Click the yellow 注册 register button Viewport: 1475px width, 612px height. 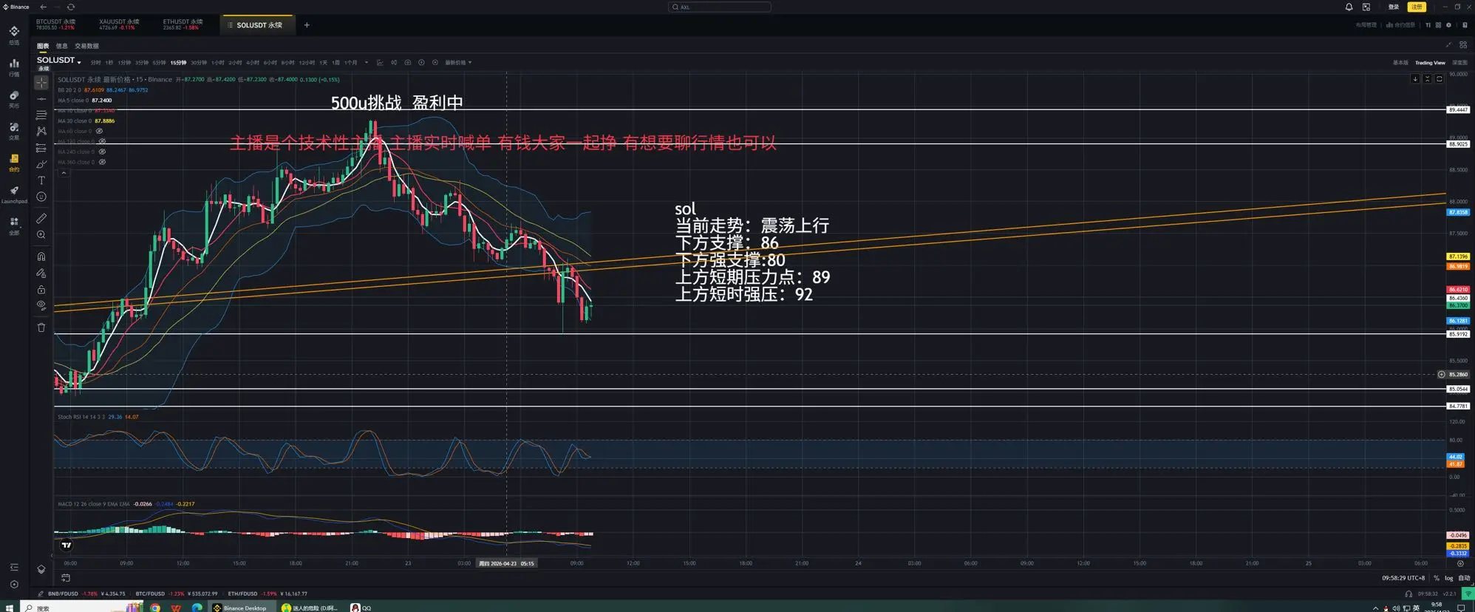[1417, 7]
